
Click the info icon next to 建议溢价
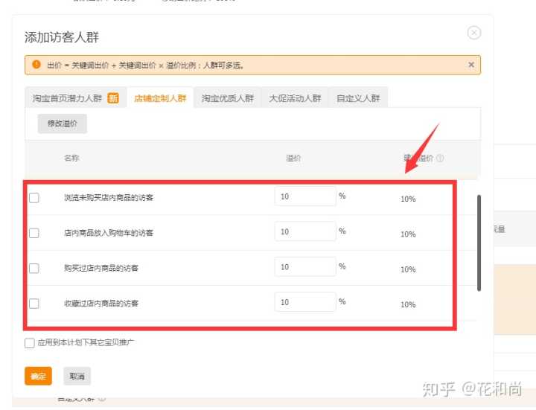tap(440, 158)
